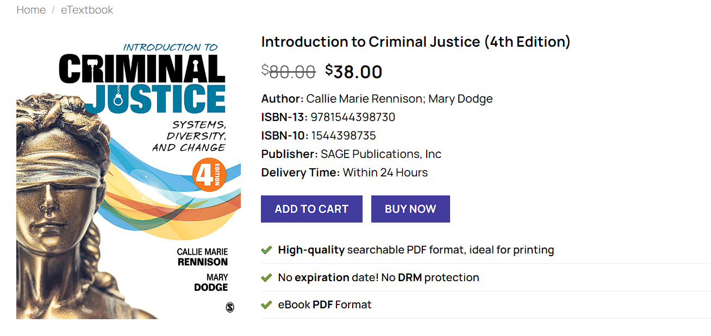
Task: Click the checkmark beside eBook PDF Format
Action: 266,305
